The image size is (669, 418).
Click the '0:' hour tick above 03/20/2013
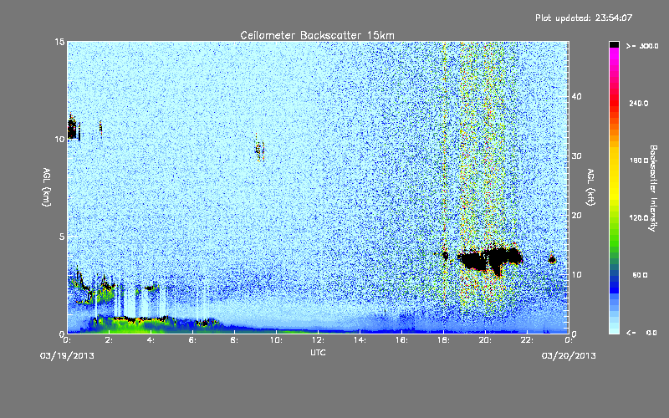point(569,340)
